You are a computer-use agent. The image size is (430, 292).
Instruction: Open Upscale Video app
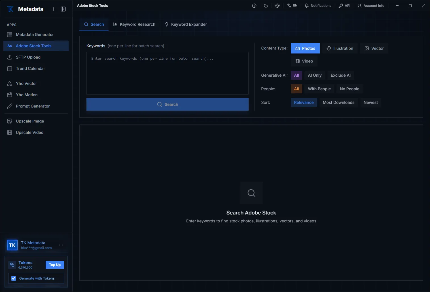pos(36,132)
